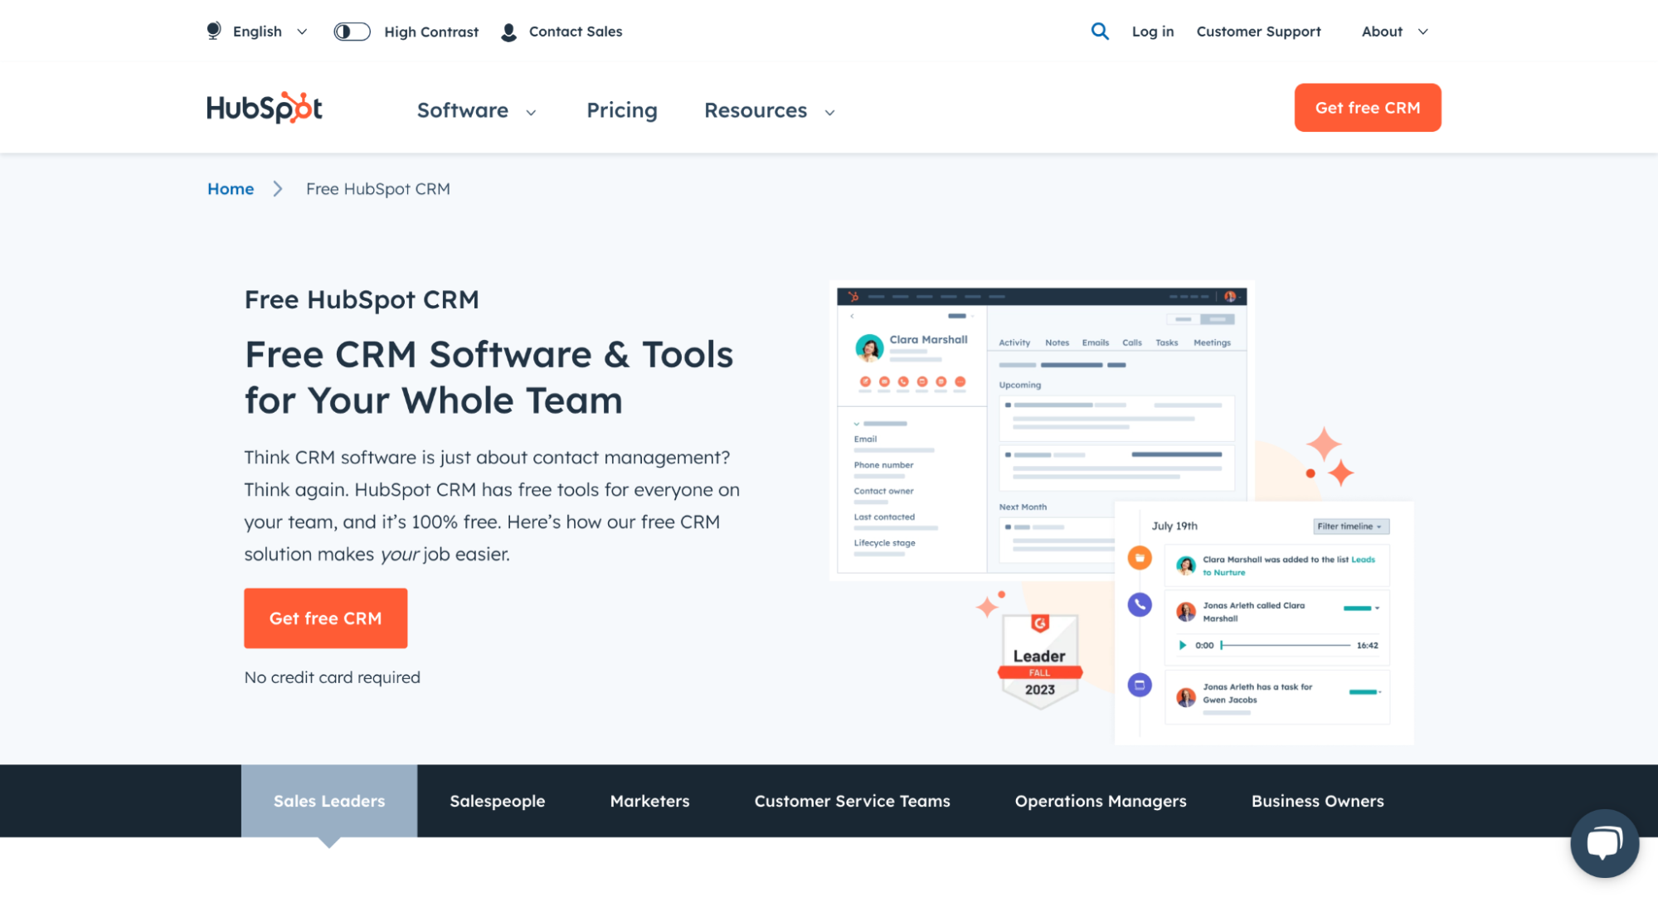
Task: Click the HubSpot logo
Action: [x=265, y=108]
